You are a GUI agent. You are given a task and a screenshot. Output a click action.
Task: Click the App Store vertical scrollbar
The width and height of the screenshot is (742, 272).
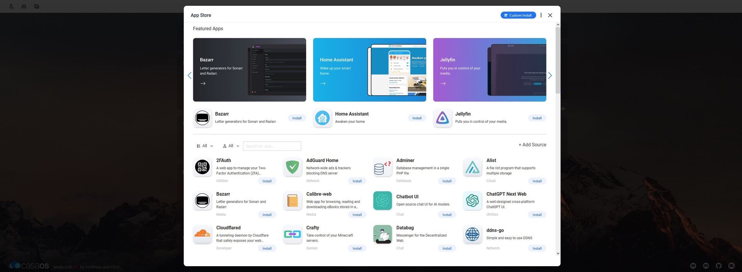click(558, 60)
